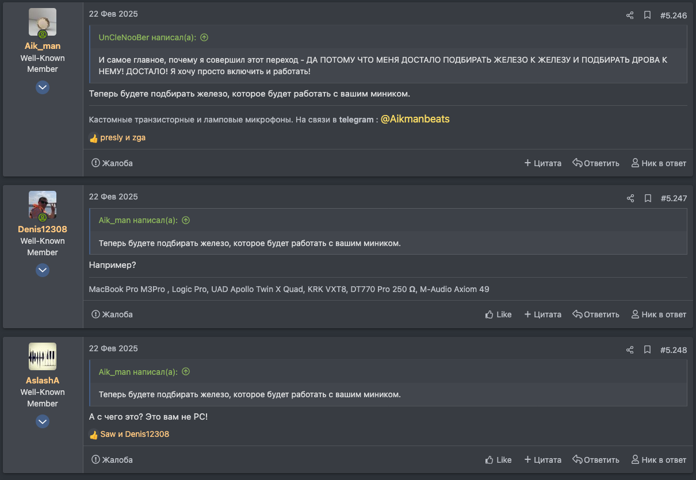Like AslashA's post

point(498,460)
